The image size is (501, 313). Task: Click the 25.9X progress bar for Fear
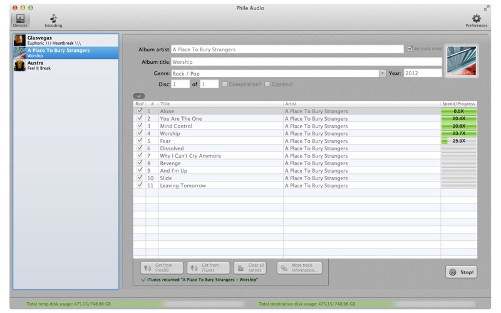pyautogui.click(x=459, y=141)
